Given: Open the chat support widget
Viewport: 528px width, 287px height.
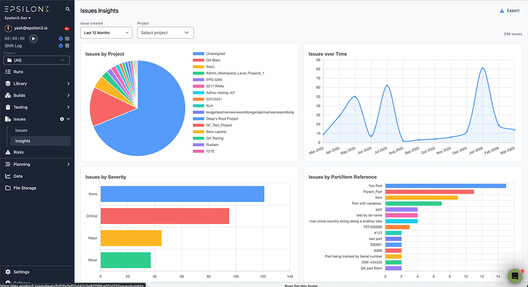Looking at the screenshot, I should tap(515, 276).
